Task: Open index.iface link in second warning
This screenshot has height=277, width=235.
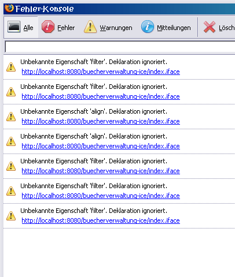Action: point(101,96)
